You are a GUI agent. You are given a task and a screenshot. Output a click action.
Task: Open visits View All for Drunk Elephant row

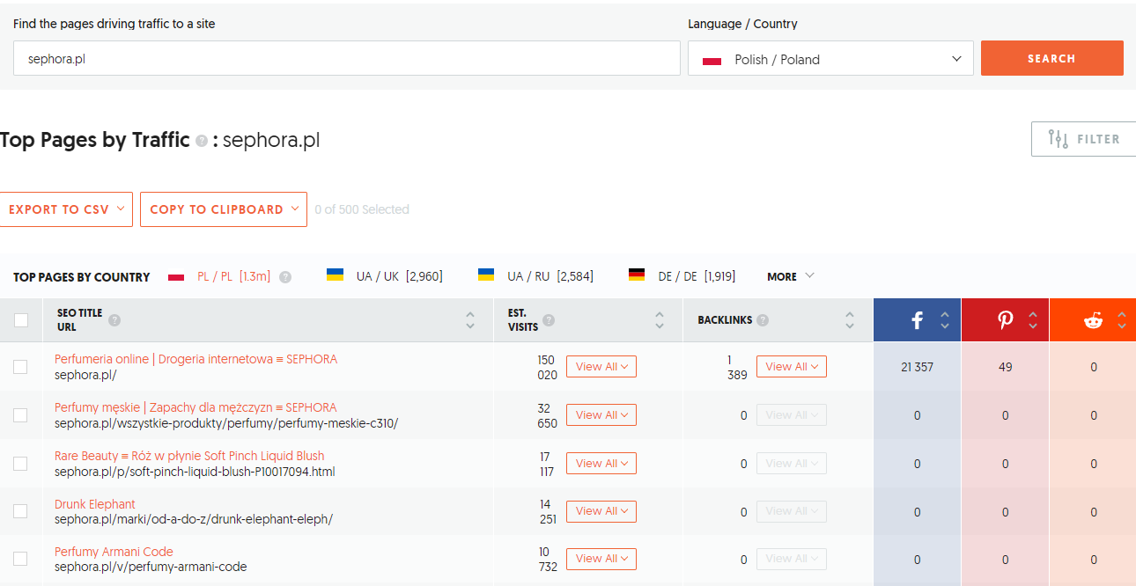(x=601, y=511)
